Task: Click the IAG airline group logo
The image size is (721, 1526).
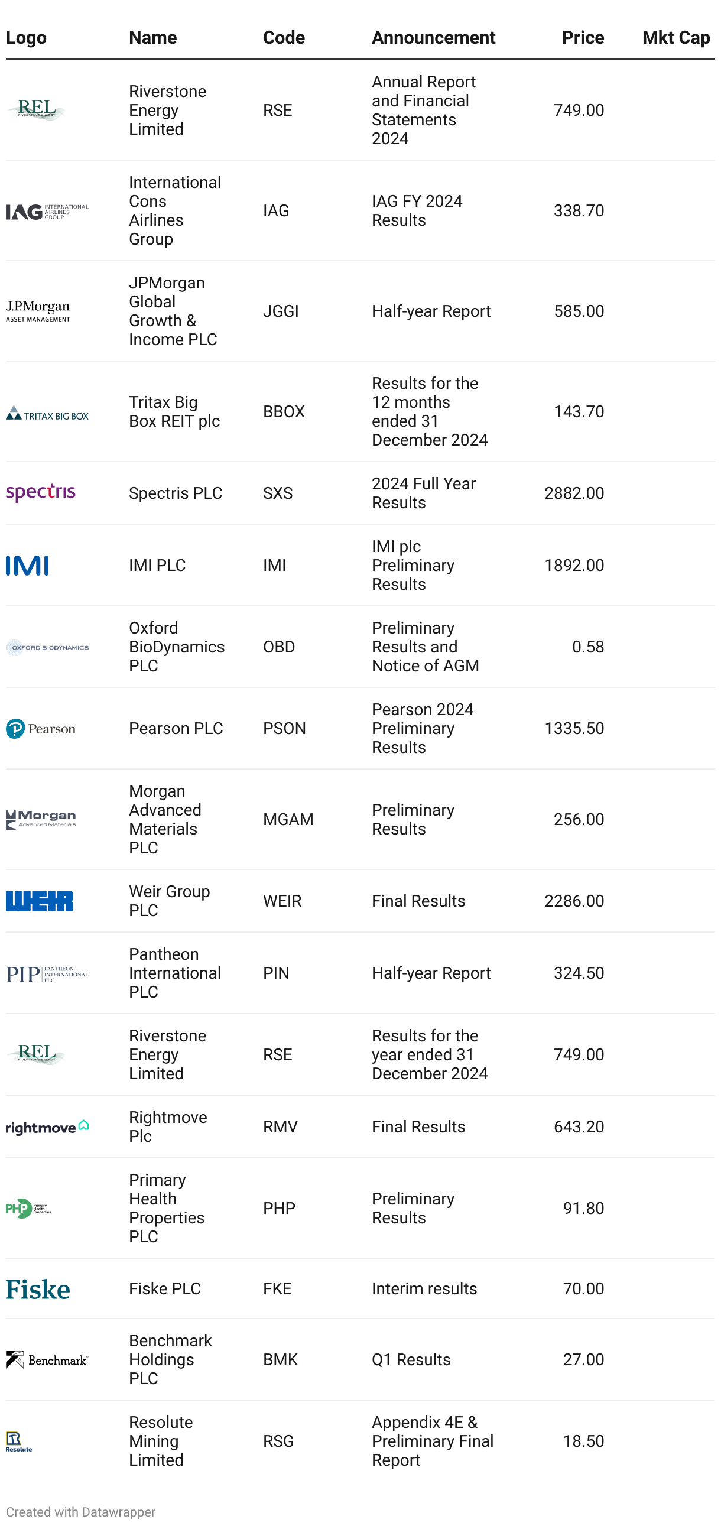Action: [x=47, y=212]
